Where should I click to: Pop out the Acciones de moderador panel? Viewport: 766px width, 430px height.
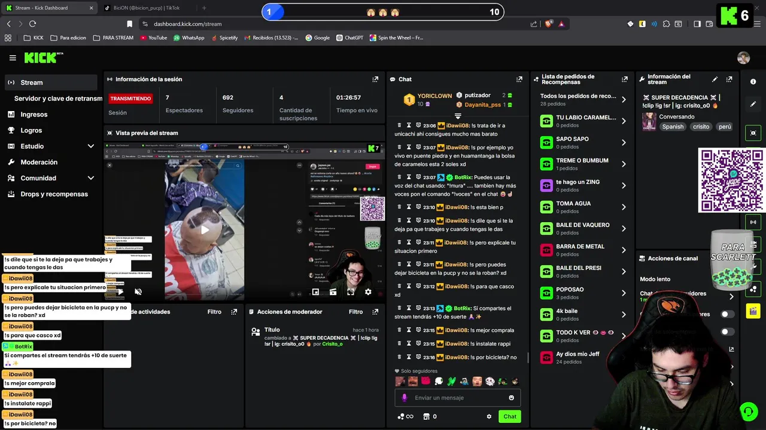point(375,312)
